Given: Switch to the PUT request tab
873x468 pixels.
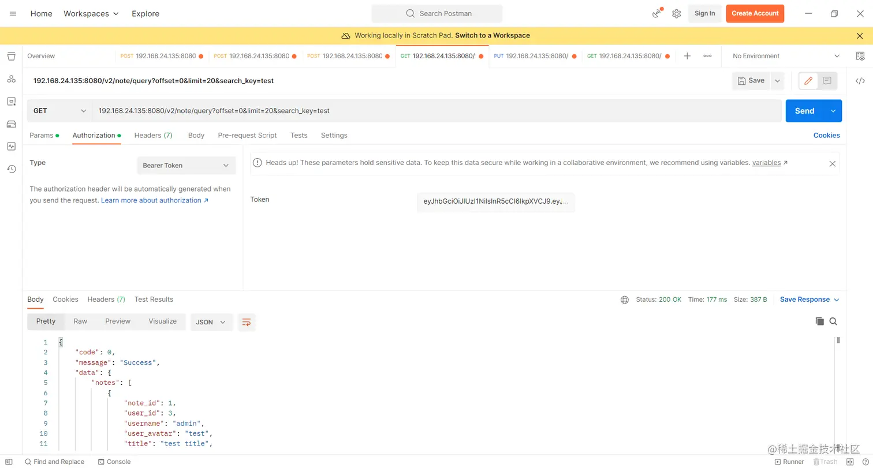Looking at the screenshot, I should 535,56.
